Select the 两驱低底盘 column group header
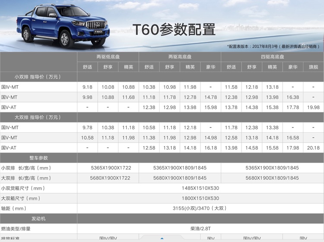Viewport: 324px width, 242px height. (x=108, y=57)
